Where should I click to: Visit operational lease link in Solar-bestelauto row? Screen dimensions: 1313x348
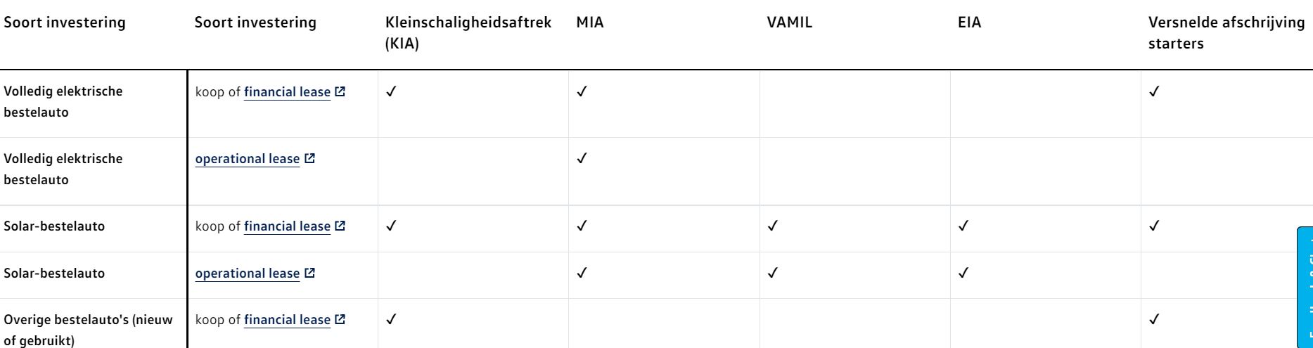(x=248, y=273)
